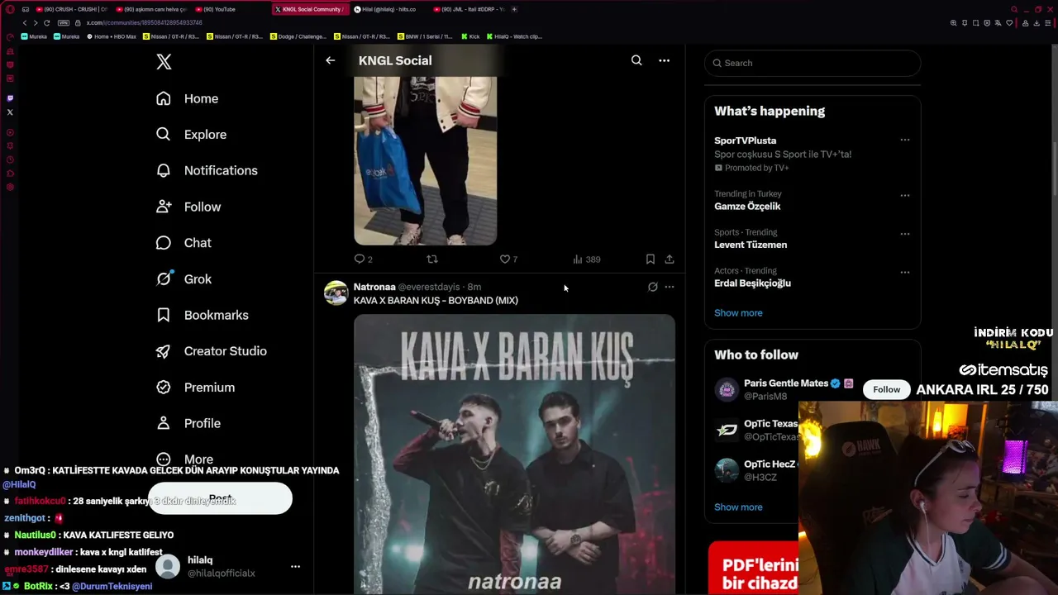Viewport: 1058px width, 595px height.
Task: Open X from the browser sidebar
Action: (x=10, y=112)
